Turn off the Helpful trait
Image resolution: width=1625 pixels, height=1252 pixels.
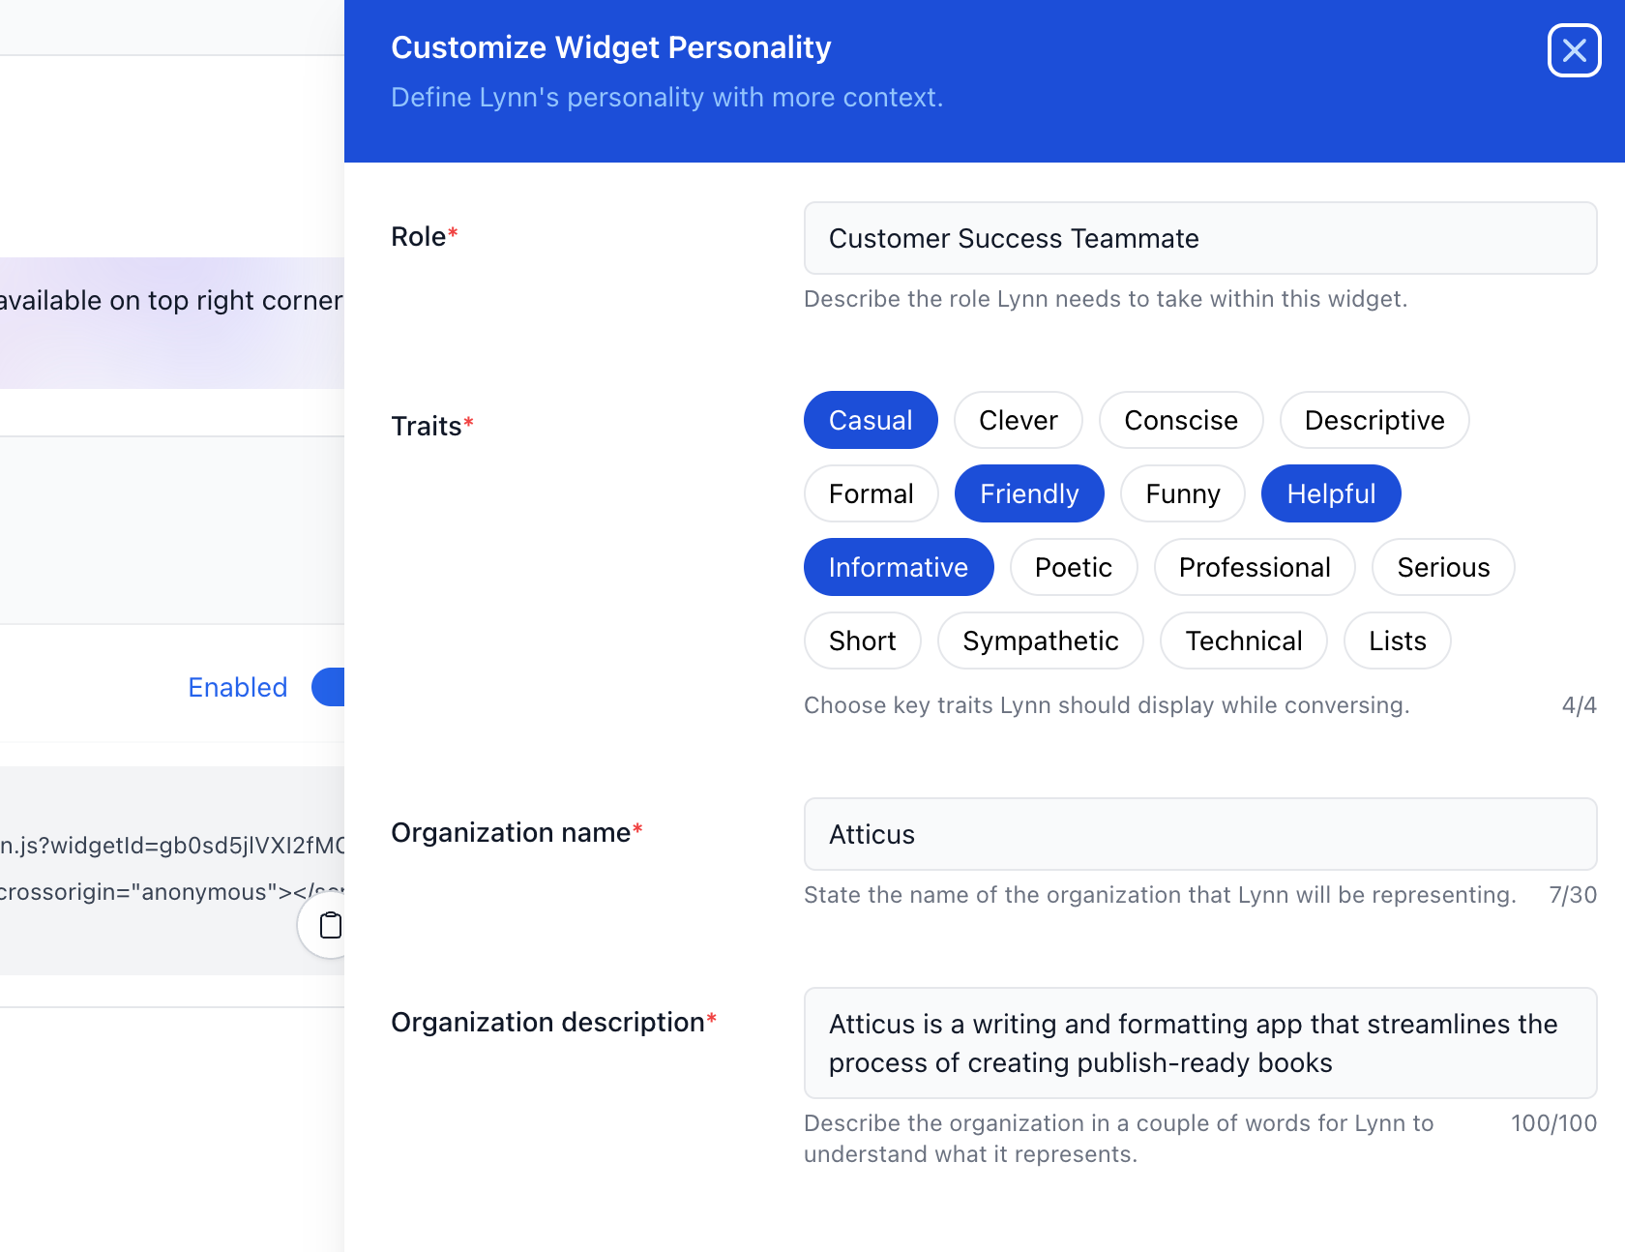1331,493
